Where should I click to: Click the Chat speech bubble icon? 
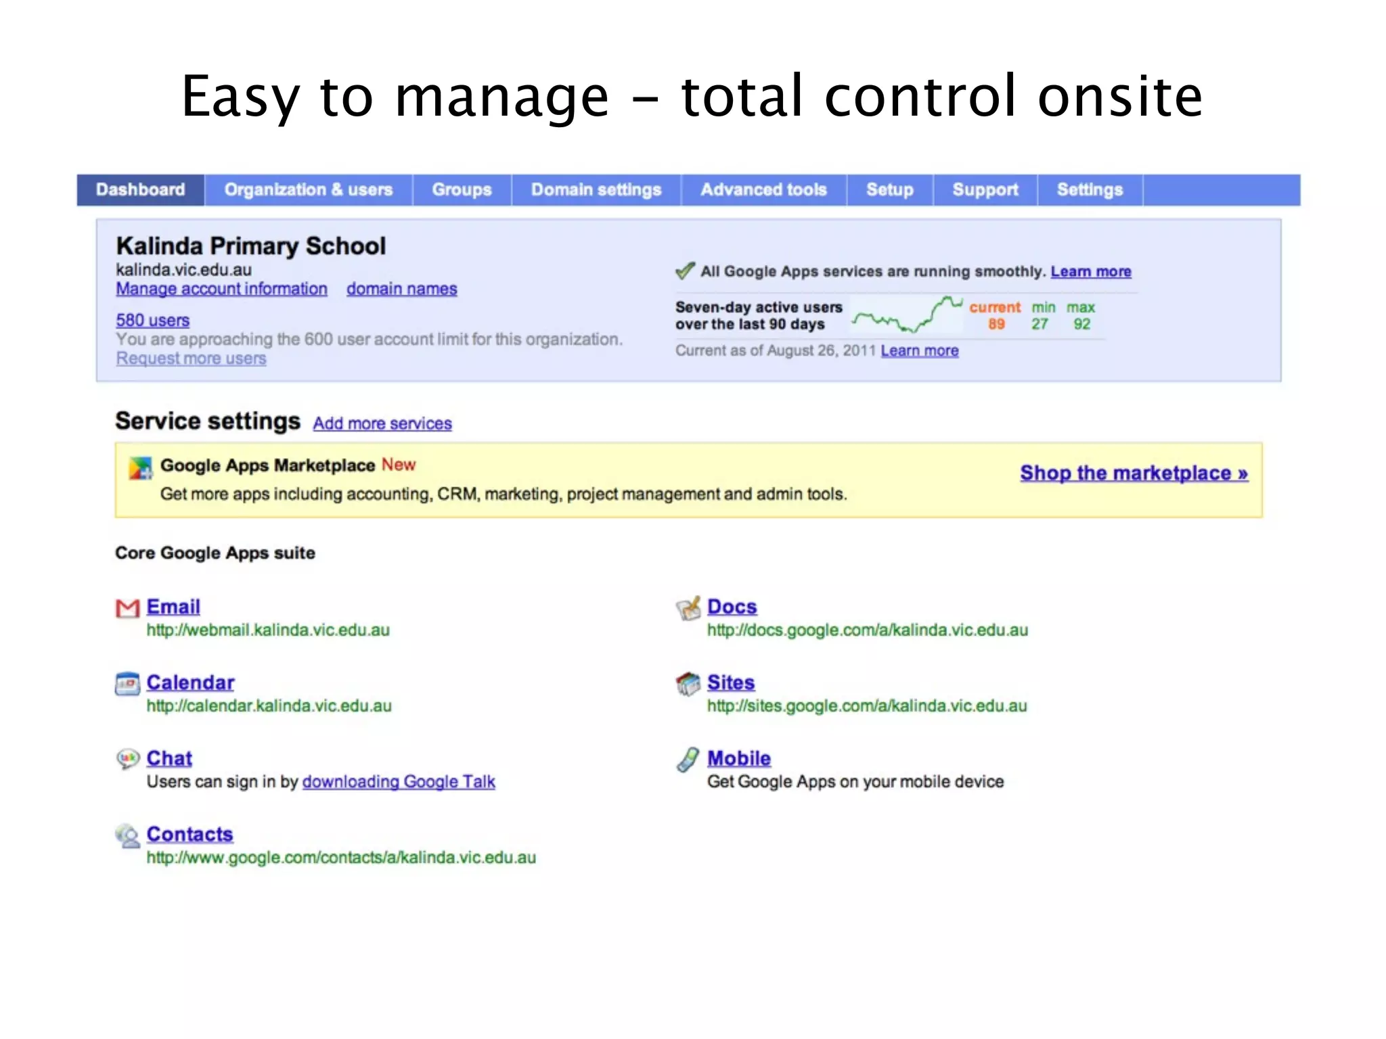pos(127,759)
